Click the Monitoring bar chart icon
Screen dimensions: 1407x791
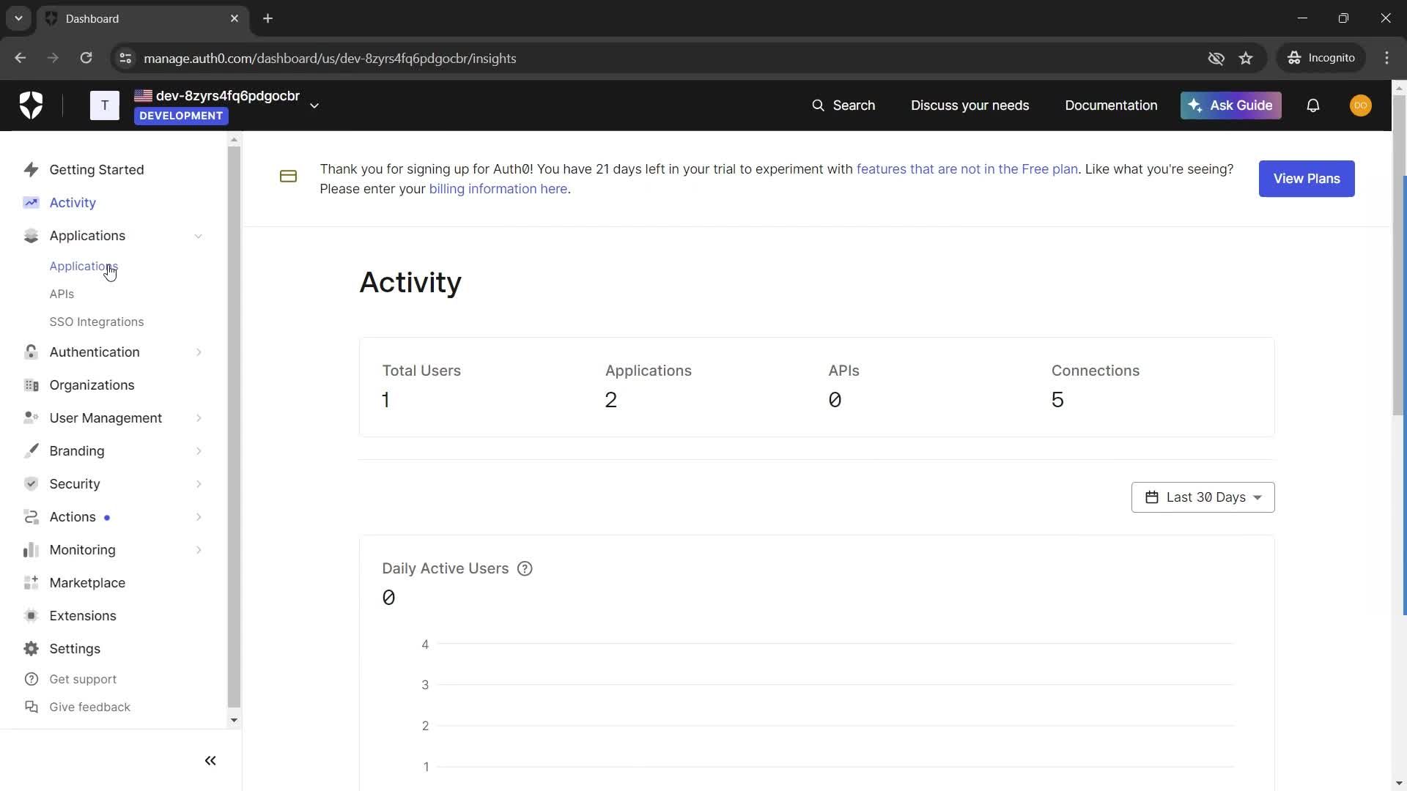click(x=31, y=550)
